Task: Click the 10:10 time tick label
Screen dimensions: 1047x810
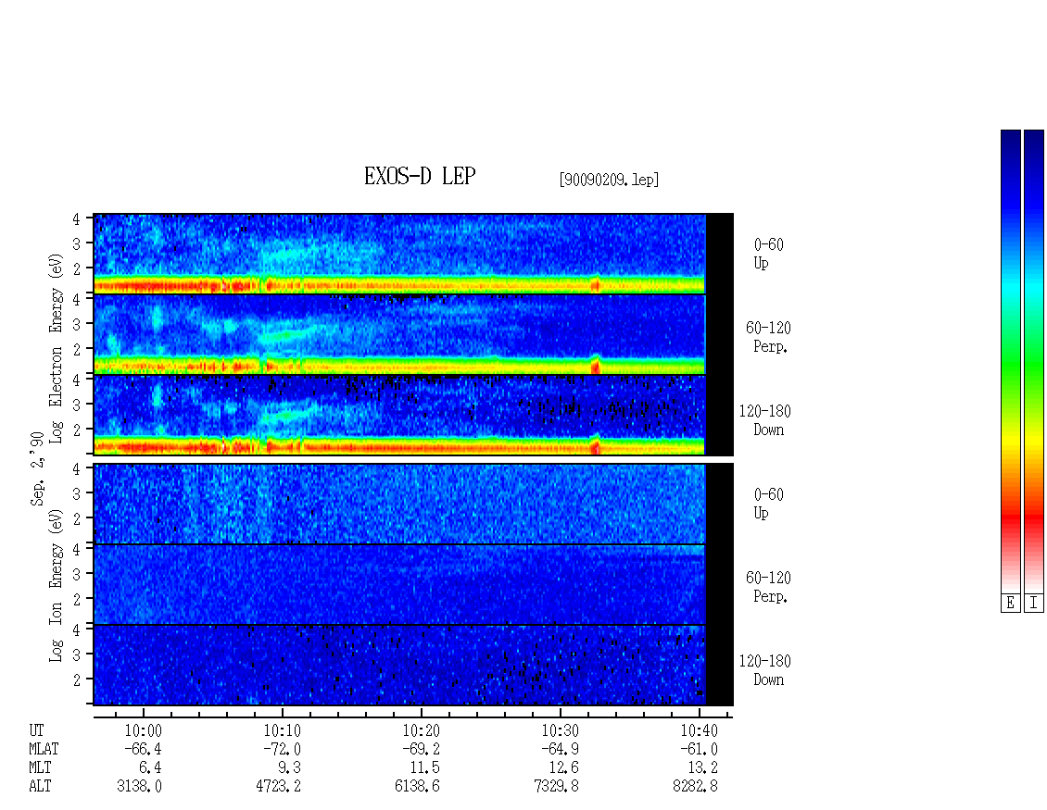Action: [282, 730]
